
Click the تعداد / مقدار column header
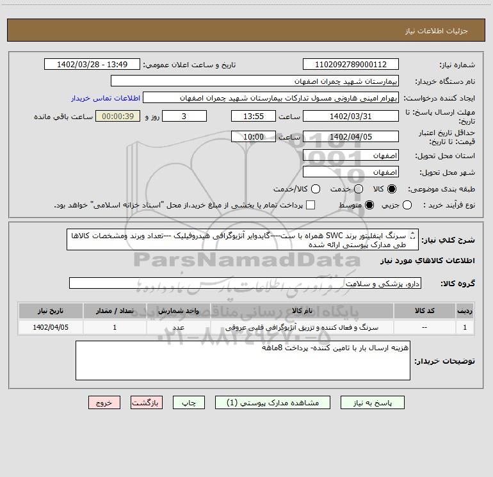click(x=115, y=311)
